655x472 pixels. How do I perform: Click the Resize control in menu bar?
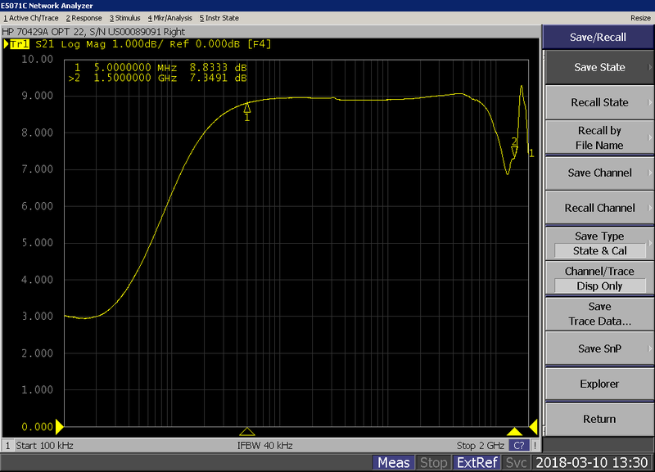coord(639,17)
